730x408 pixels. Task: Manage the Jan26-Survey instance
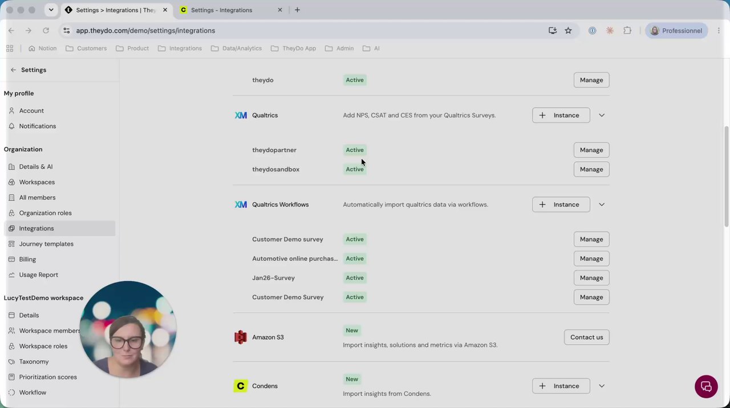click(591, 278)
